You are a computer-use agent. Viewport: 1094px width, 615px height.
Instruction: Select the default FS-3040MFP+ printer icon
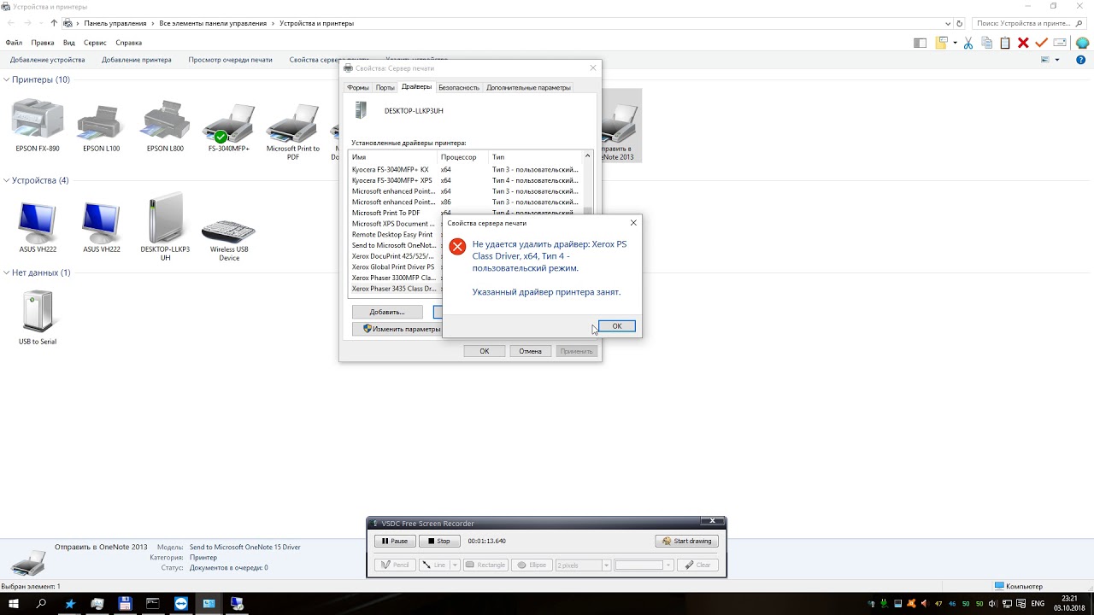229,123
